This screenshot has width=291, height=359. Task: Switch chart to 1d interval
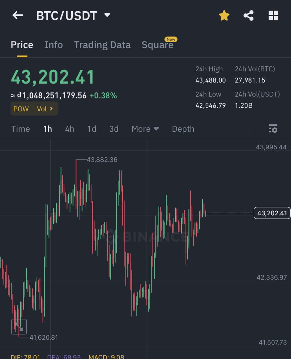pos(92,129)
